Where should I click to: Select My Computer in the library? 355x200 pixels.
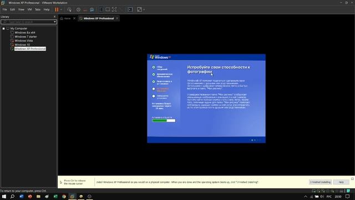point(18,28)
